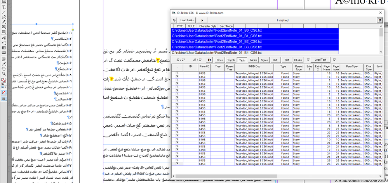This screenshot has height=183, width=388.
Task: Click the Page Name column header
Action: pos(327,68)
